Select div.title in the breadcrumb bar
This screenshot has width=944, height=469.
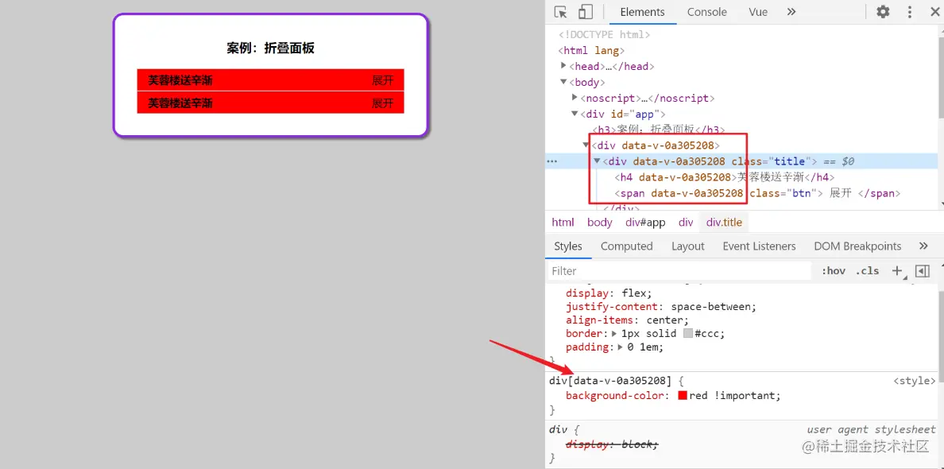pos(724,222)
